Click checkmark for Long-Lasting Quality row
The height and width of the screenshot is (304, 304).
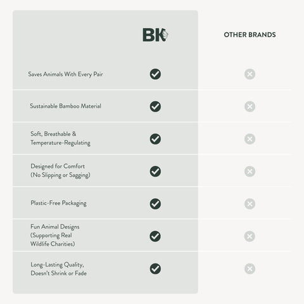[155, 269]
